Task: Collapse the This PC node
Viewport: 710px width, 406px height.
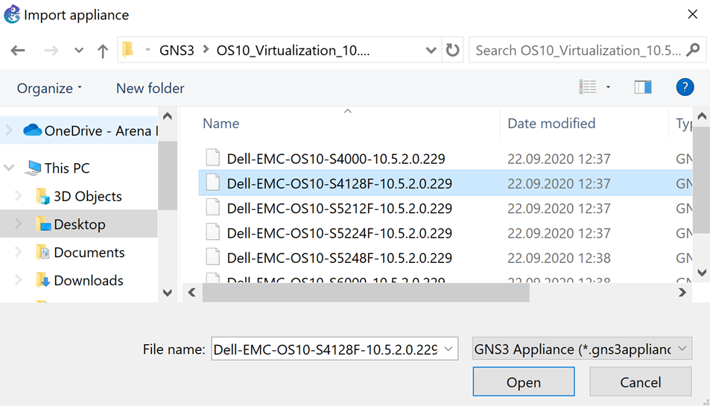Action: (x=9, y=168)
